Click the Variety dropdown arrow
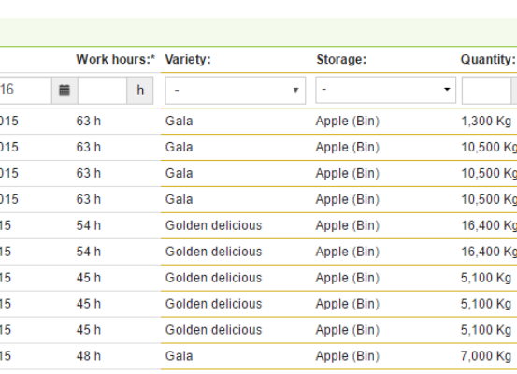The image size is (517, 374). tap(295, 90)
